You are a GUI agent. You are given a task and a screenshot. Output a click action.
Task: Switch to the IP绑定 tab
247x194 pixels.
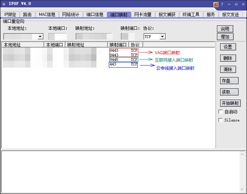[x=10, y=14]
